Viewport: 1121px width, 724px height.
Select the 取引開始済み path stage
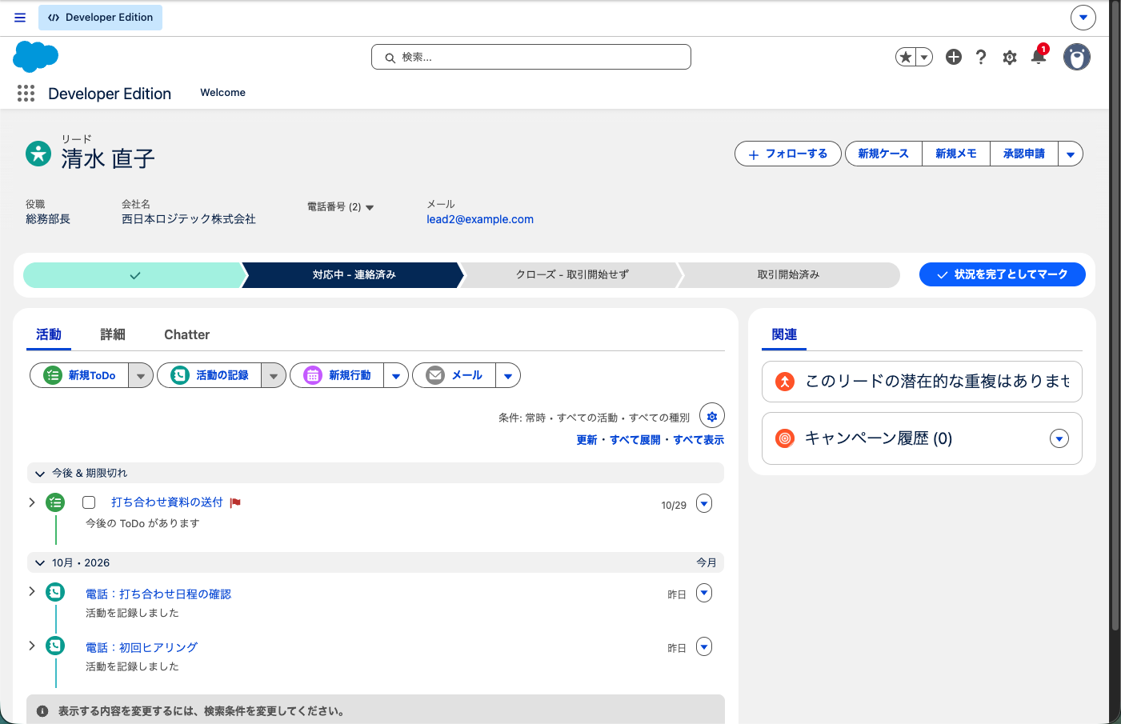click(789, 274)
